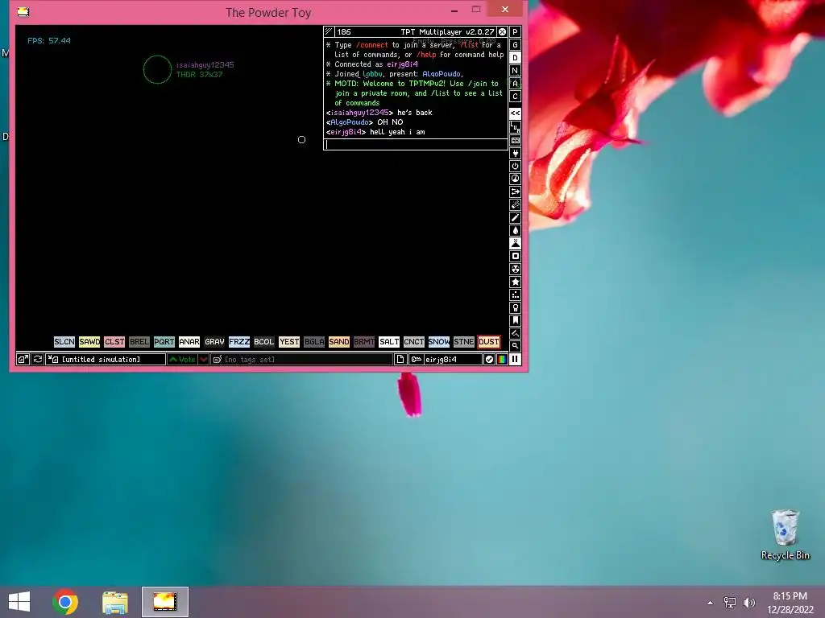Open simulation options checkmark icon

[489, 360]
